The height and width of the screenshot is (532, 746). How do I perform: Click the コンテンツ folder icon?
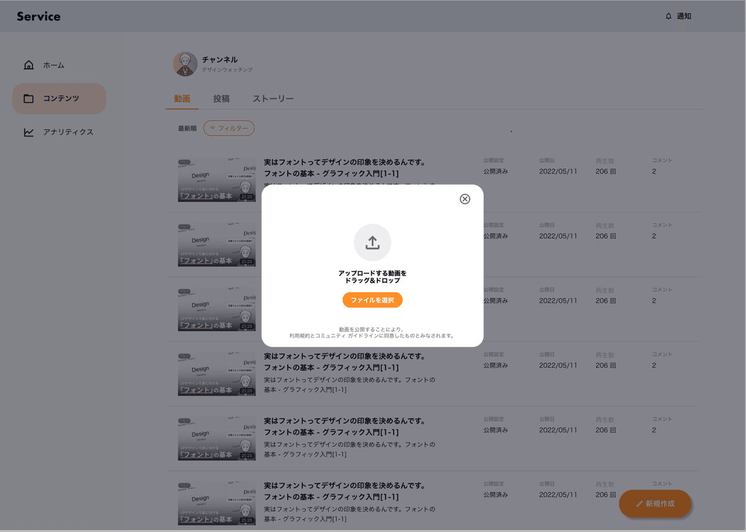point(29,99)
